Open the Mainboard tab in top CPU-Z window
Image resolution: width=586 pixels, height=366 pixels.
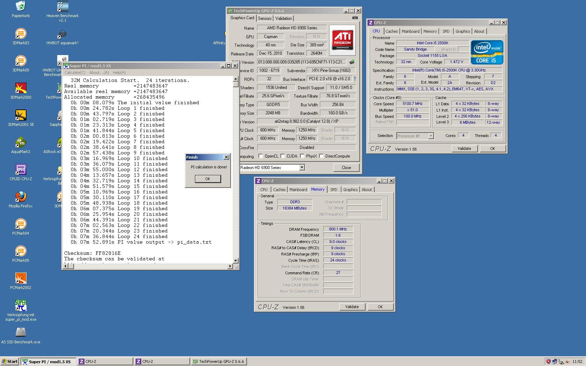[411, 31]
